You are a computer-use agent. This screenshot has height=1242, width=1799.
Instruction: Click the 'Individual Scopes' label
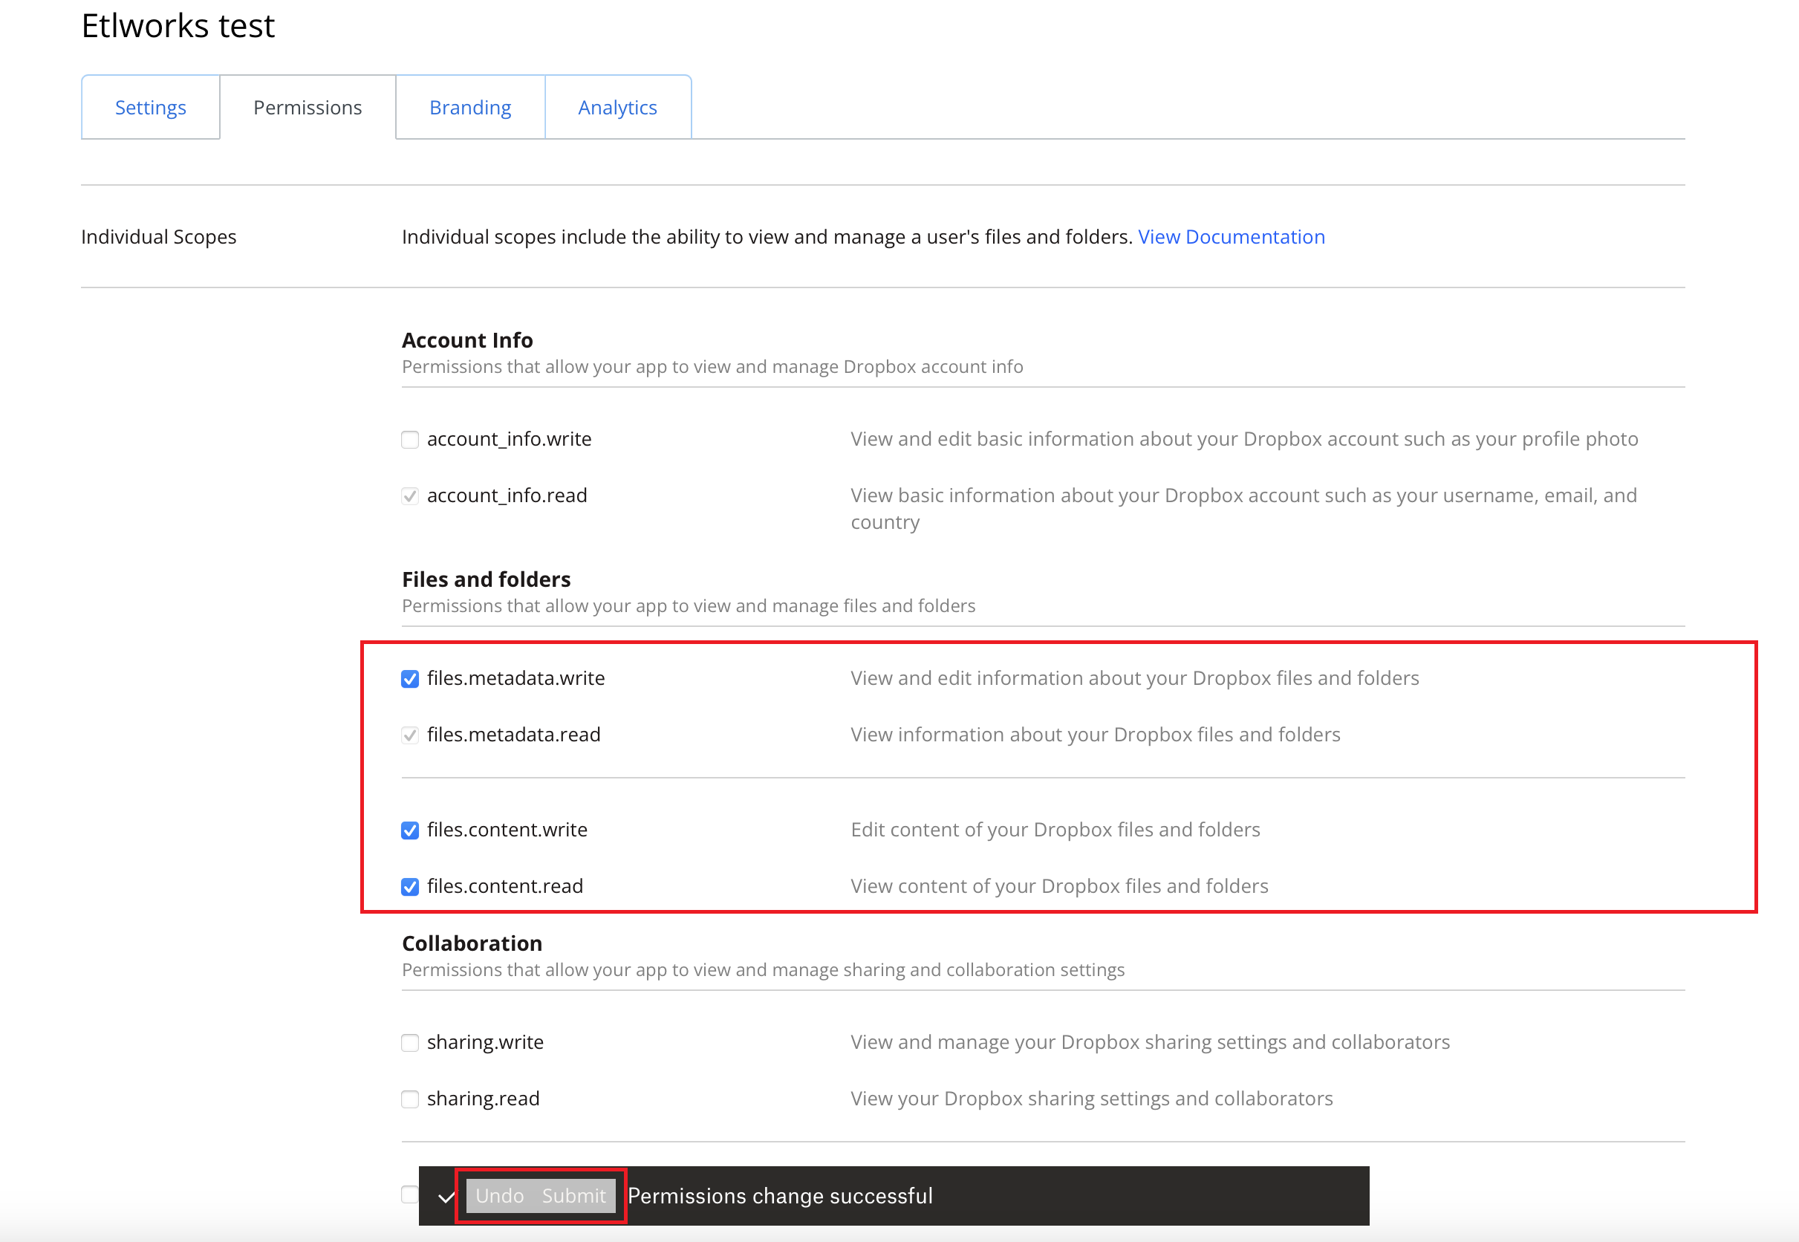point(159,236)
